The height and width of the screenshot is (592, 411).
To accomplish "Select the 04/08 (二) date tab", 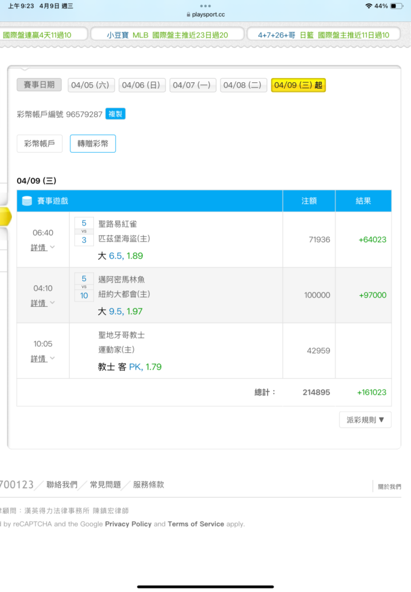I will (243, 85).
